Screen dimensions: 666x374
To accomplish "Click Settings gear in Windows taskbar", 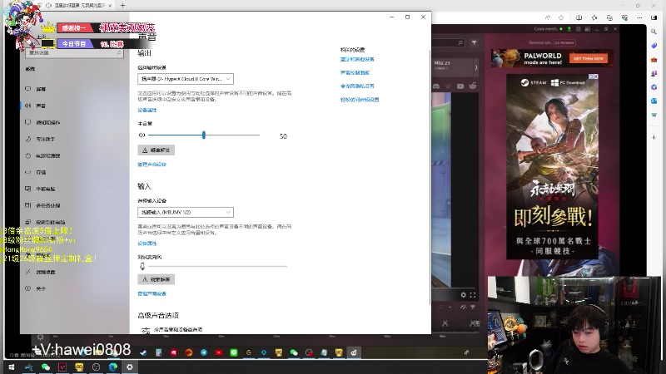I will [130, 367].
